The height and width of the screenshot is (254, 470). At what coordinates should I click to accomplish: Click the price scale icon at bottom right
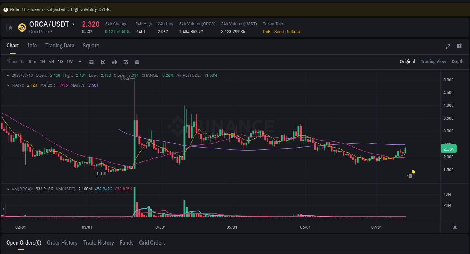pyautogui.click(x=455, y=227)
